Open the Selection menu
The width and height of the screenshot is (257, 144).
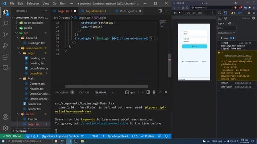(x=33, y=4)
